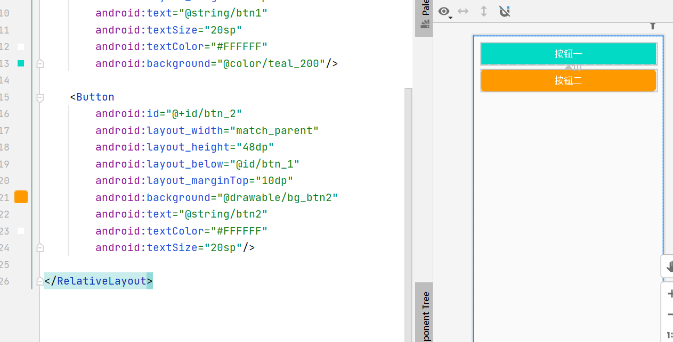The width and height of the screenshot is (673, 342).
Task: Toggle the Autoconnect magnet icon
Action: coord(504,11)
